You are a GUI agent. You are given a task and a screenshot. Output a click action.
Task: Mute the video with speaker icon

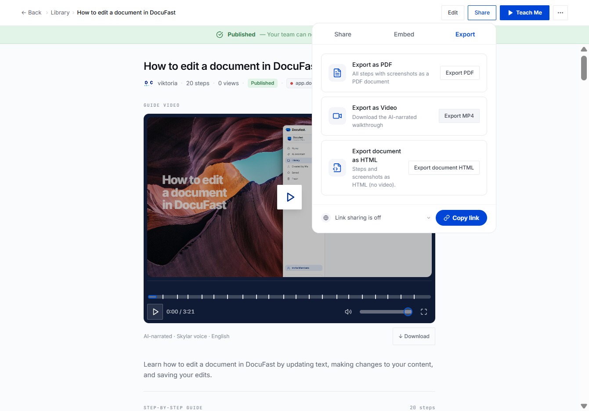[348, 312]
